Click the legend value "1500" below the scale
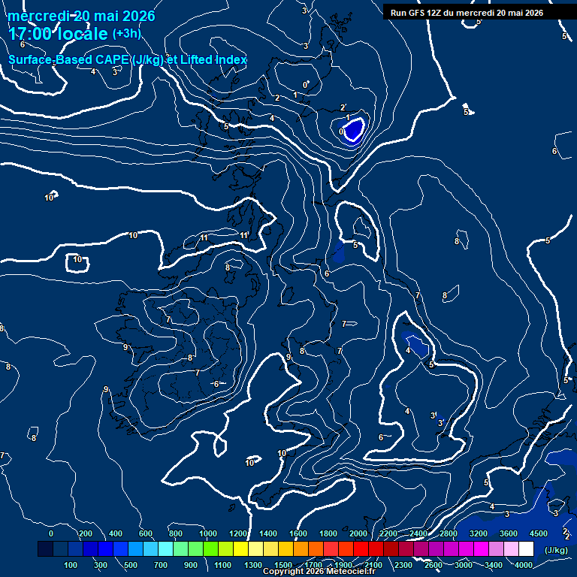Screen dimensions: 577x577 click(283, 565)
